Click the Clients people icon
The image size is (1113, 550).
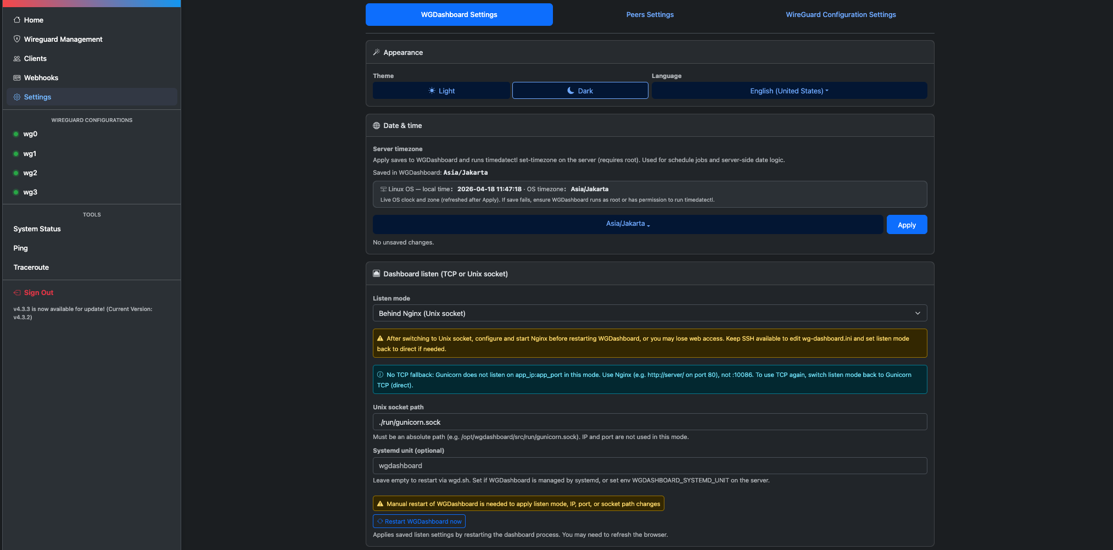17,58
